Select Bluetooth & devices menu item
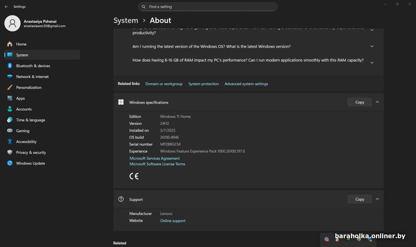Viewport: 416px width, 247px height. pyautogui.click(x=42, y=66)
